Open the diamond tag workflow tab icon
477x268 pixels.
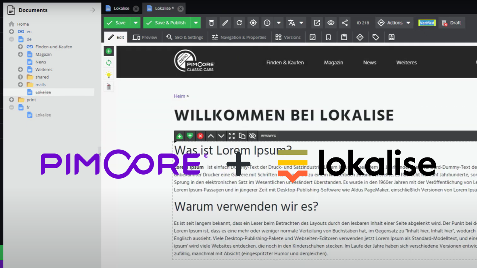[x=360, y=37]
